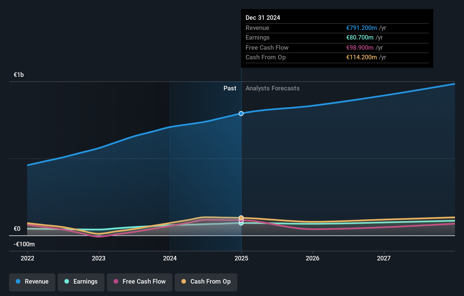This screenshot has height=296, width=464.
Task: Toggle the Cash From Op series
Action: (x=206, y=282)
